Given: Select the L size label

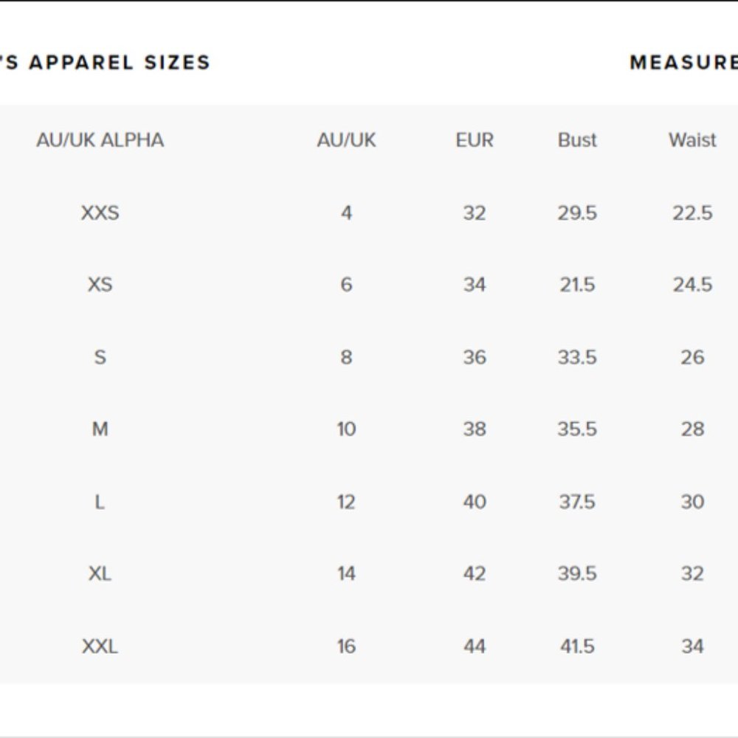Looking at the screenshot, I should [100, 502].
